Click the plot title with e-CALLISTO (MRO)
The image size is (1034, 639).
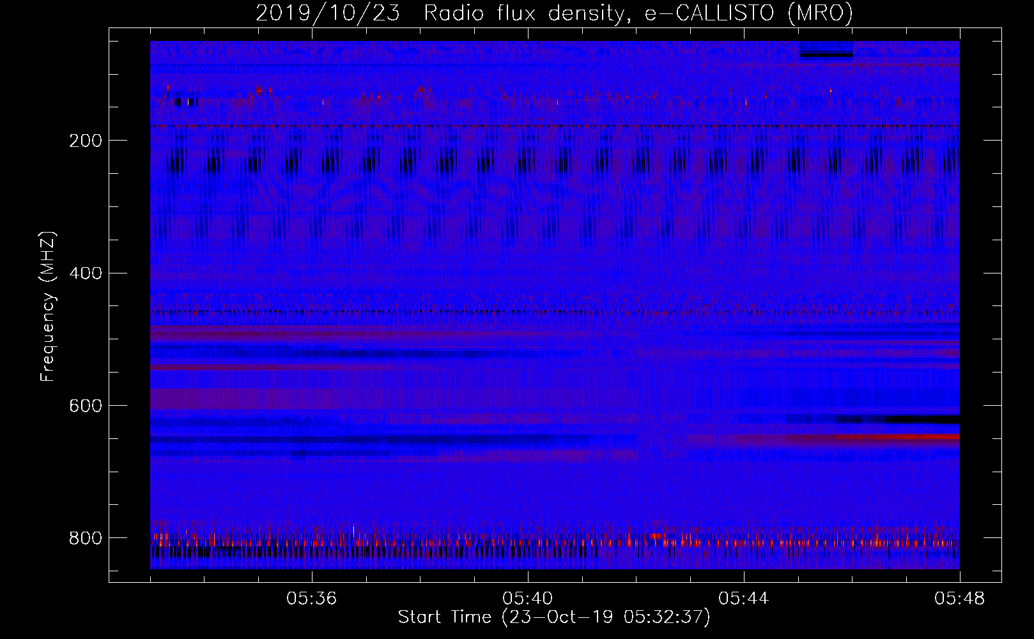pyautogui.click(x=554, y=13)
